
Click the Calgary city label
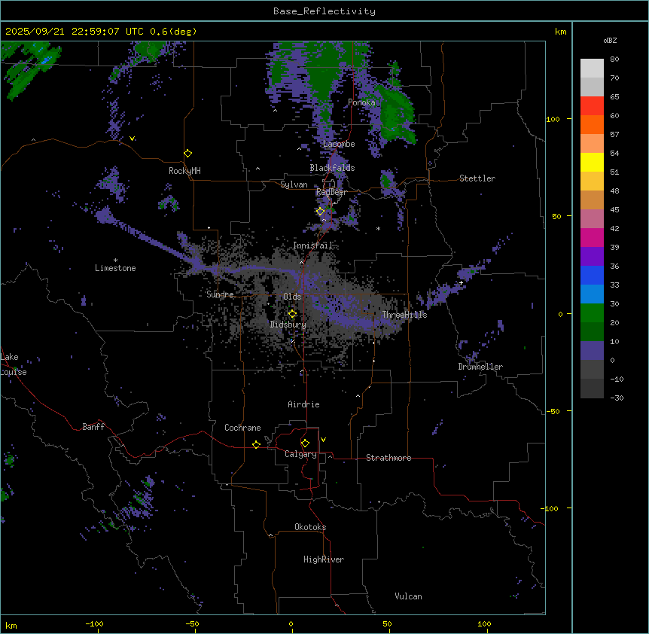[300, 455]
